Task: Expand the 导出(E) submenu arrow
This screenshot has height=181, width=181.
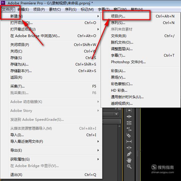Action: pyautogui.click(x=98, y=150)
